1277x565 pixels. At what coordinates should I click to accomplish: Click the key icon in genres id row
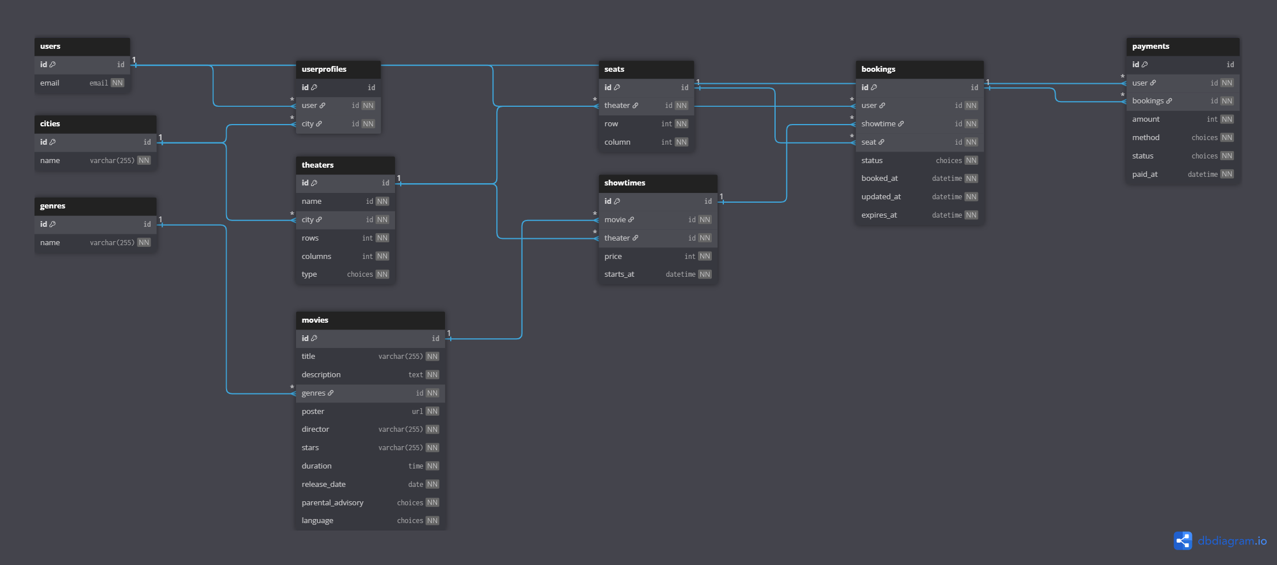click(x=52, y=225)
